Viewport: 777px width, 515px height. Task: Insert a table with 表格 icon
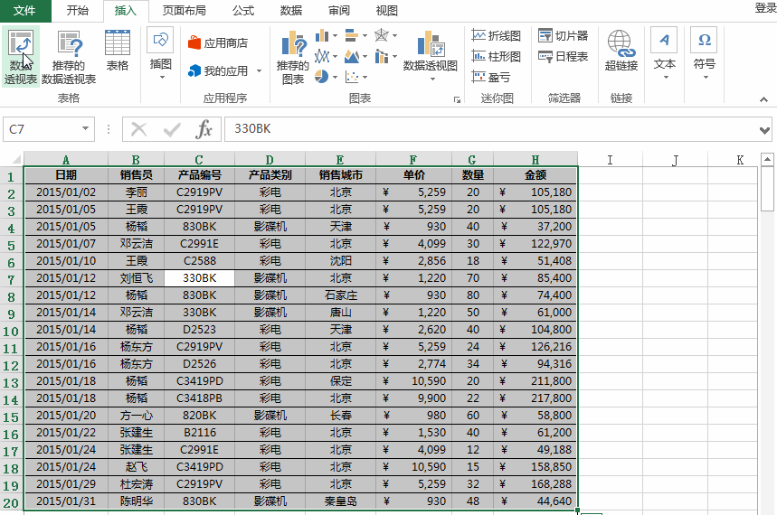118,51
